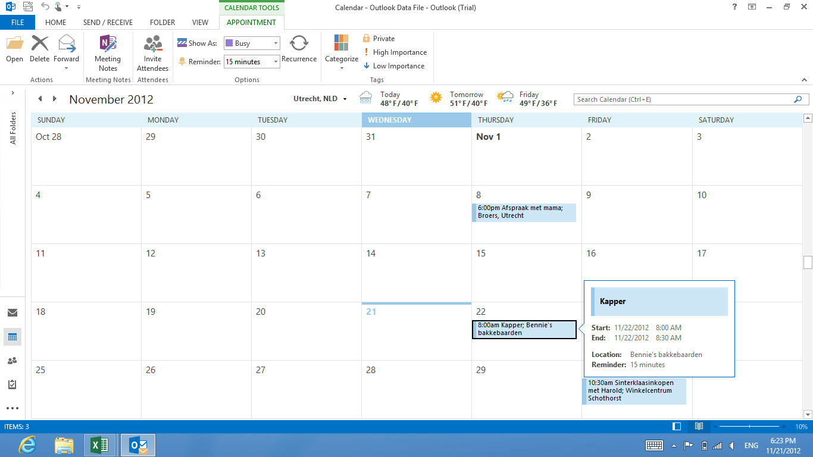The height and width of the screenshot is (457, 813).
Task: Mark appointment as Private
Action: [379, 39]
